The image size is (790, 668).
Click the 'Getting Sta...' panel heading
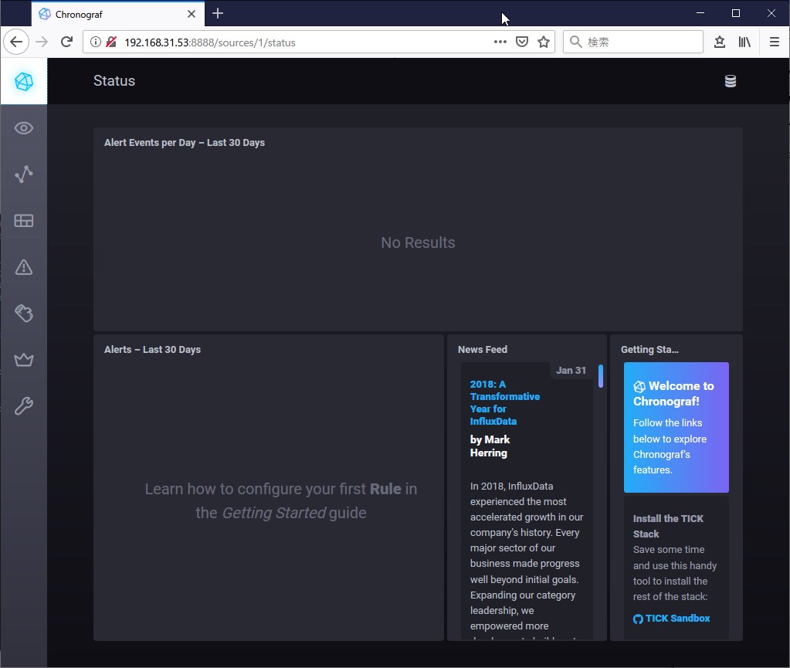[649, 350]
